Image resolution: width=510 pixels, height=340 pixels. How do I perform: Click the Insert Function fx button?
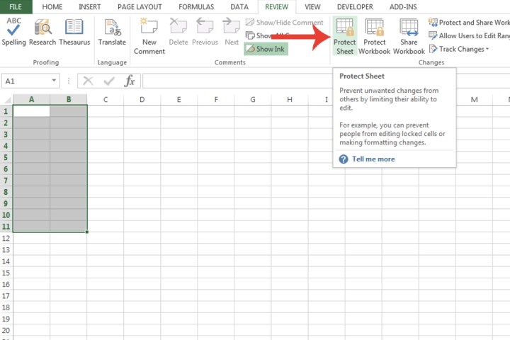click(x=129, y=81)
